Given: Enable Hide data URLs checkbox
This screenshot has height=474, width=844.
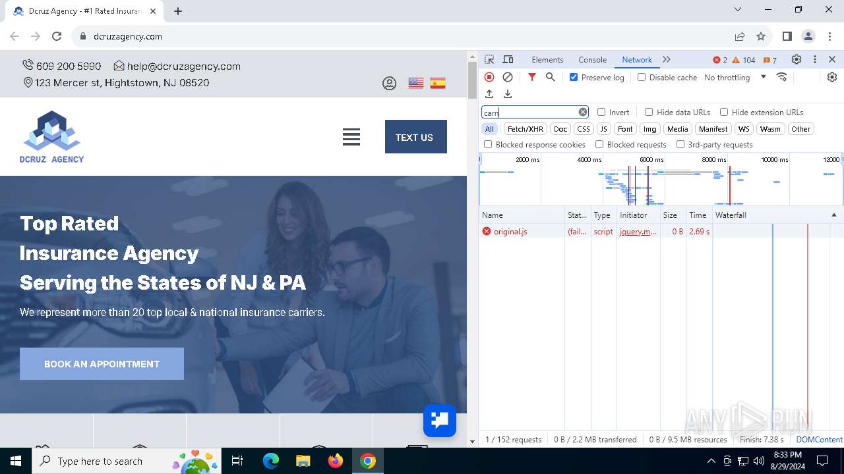Looking at the screenshot, I should [649, 112].
